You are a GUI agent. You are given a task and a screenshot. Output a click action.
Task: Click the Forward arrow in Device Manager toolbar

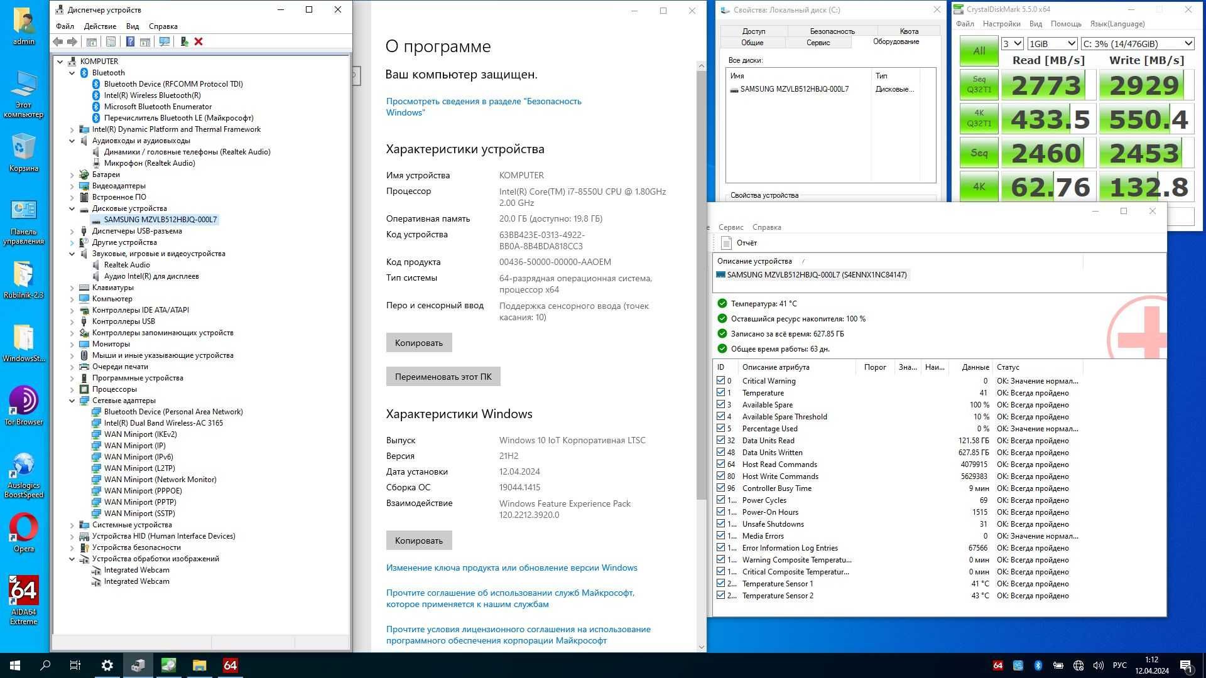[72, 41]
